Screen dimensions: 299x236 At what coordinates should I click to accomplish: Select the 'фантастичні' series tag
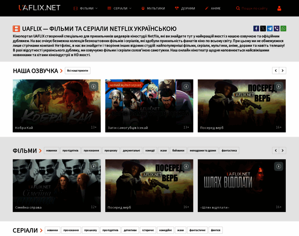[x=197, y=230]
